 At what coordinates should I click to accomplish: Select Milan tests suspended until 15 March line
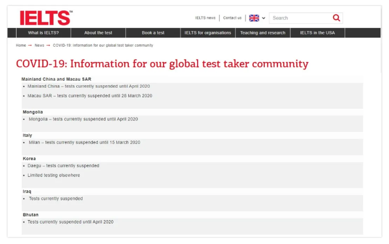pos(84,142)
